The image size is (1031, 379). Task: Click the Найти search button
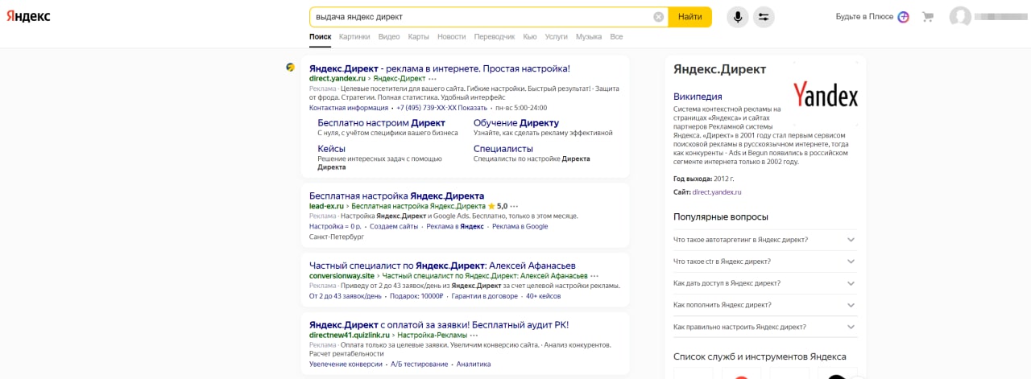coord(690,17)
